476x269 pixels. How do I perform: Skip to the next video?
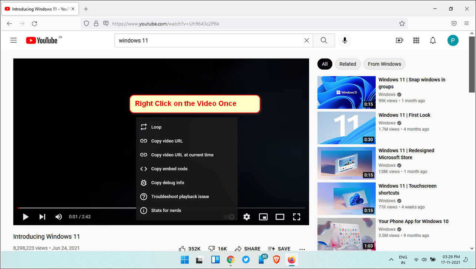point(42,217)
